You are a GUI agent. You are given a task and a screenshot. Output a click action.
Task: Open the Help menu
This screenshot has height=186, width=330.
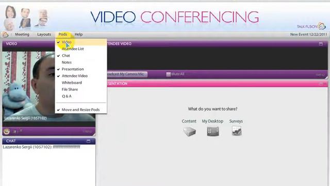click(78, 35)
